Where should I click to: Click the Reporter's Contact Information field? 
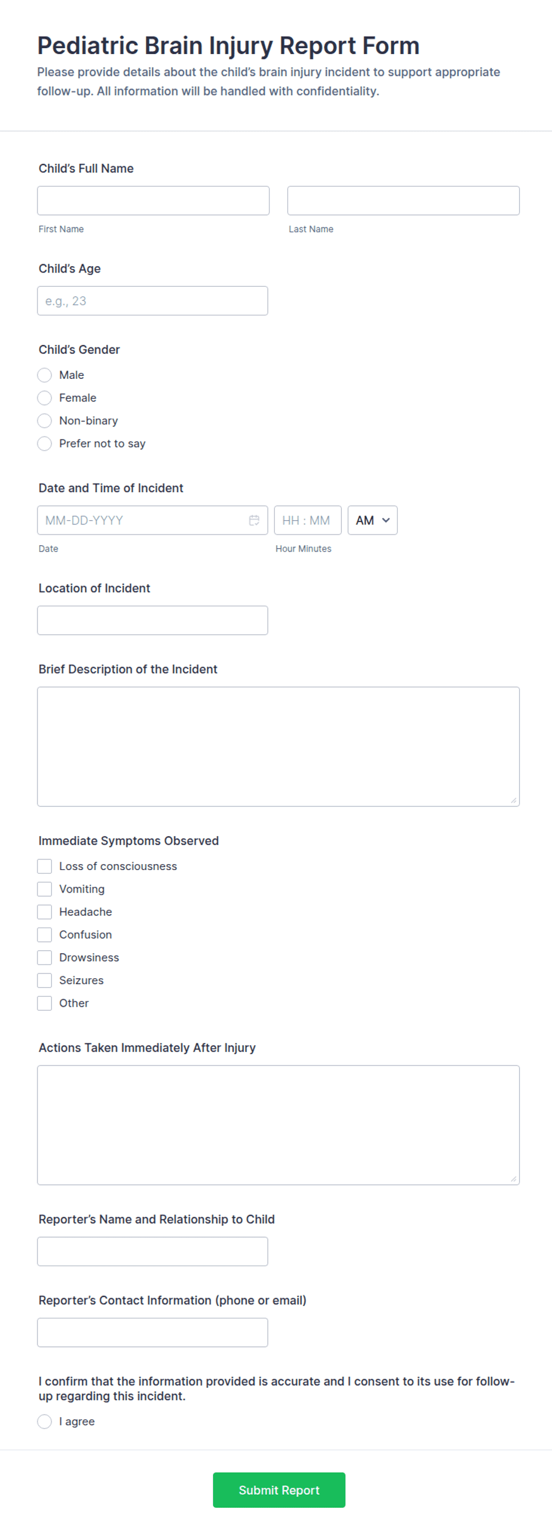pyautogui.click(x=153, y=1332)
